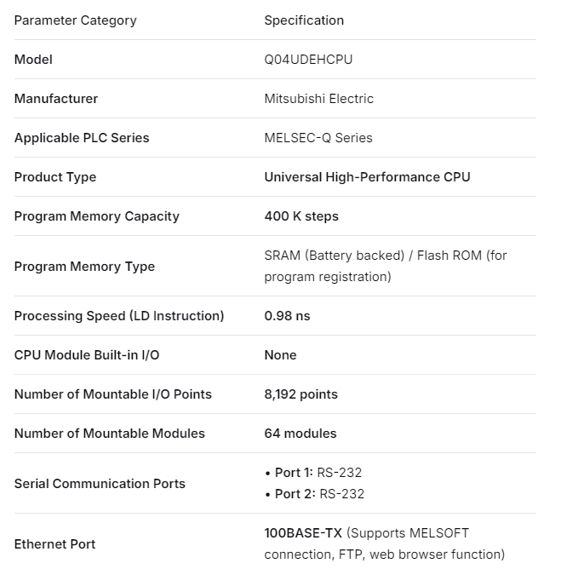This screenshot has width=561, height=569.
Task: Click the Parameter Category column header
Action: click(x=75, y=20)
